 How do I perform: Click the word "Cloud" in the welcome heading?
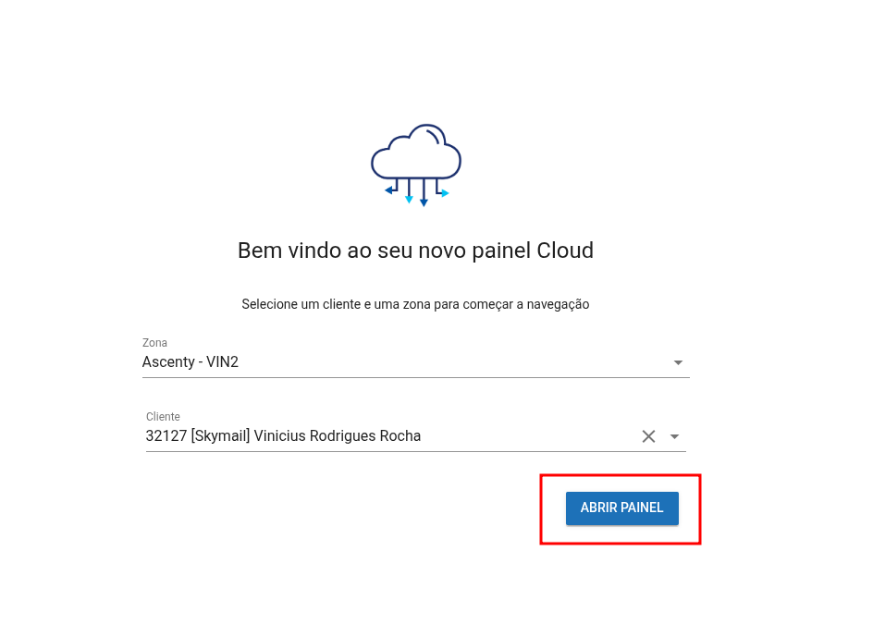(565, 251)
